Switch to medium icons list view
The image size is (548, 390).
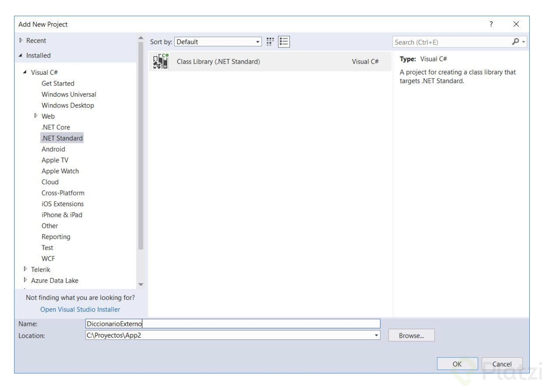(x=284, y=42)
